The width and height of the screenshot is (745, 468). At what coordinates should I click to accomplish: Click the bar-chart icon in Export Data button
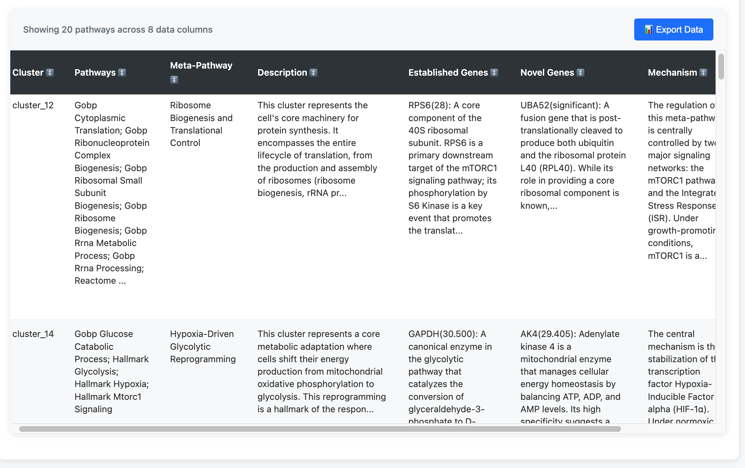coord(648,29)
